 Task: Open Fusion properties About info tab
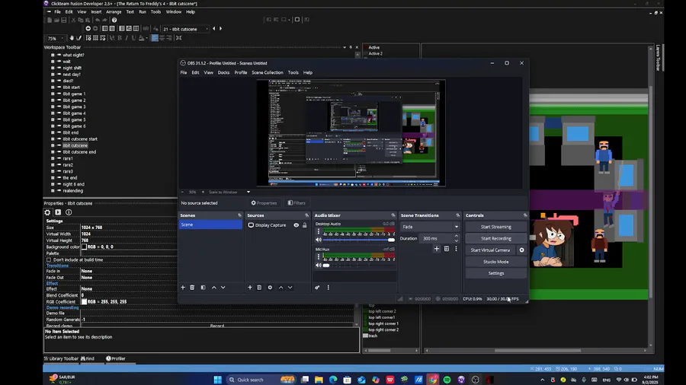[x=69, y=212]
